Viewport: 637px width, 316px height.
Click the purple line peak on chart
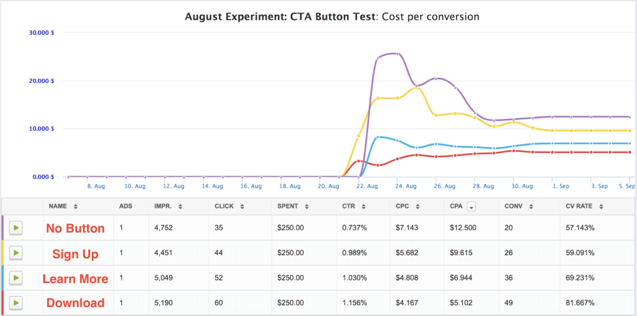click(397, 53)
